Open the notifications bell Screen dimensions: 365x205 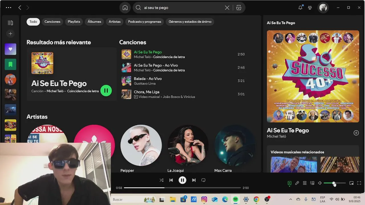[x=300, y=8]
